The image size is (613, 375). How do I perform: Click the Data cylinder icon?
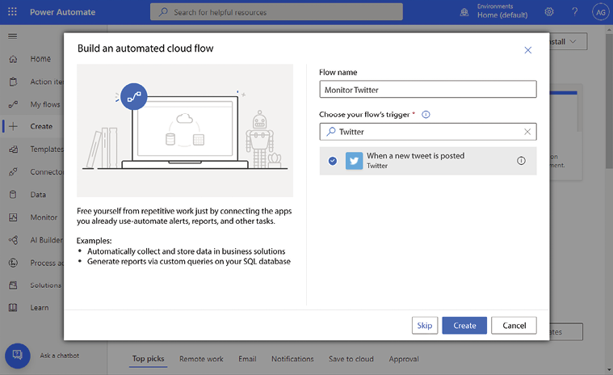[13, 194]
